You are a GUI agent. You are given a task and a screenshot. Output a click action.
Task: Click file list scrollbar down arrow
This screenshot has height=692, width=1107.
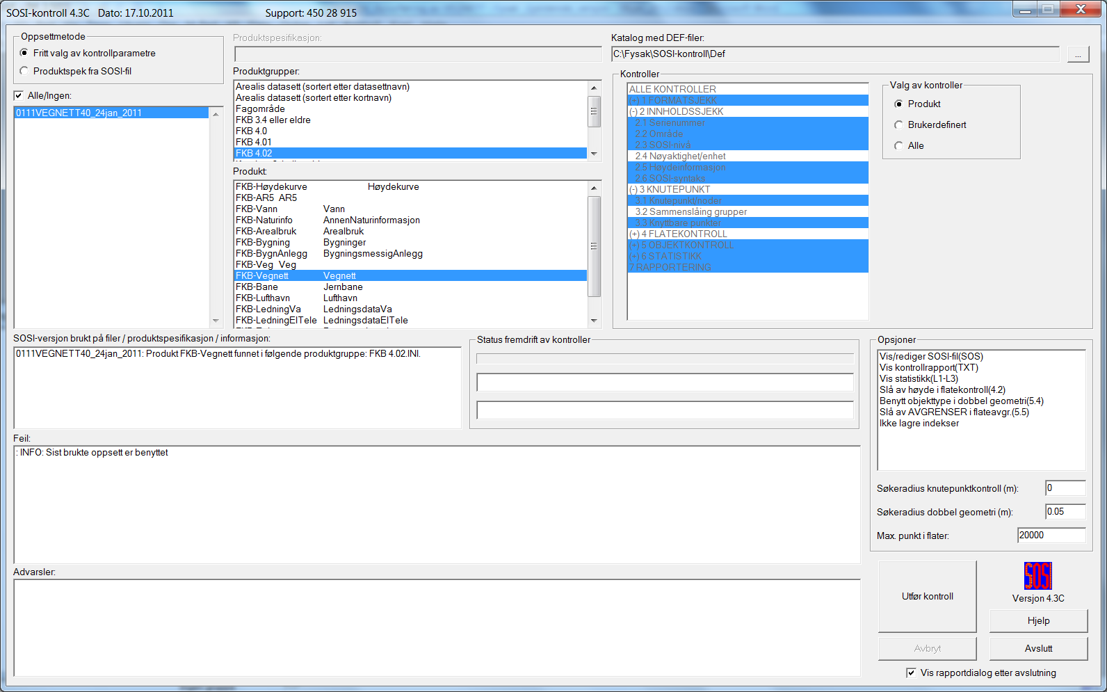pyautogui.click(x=216, y=321)
